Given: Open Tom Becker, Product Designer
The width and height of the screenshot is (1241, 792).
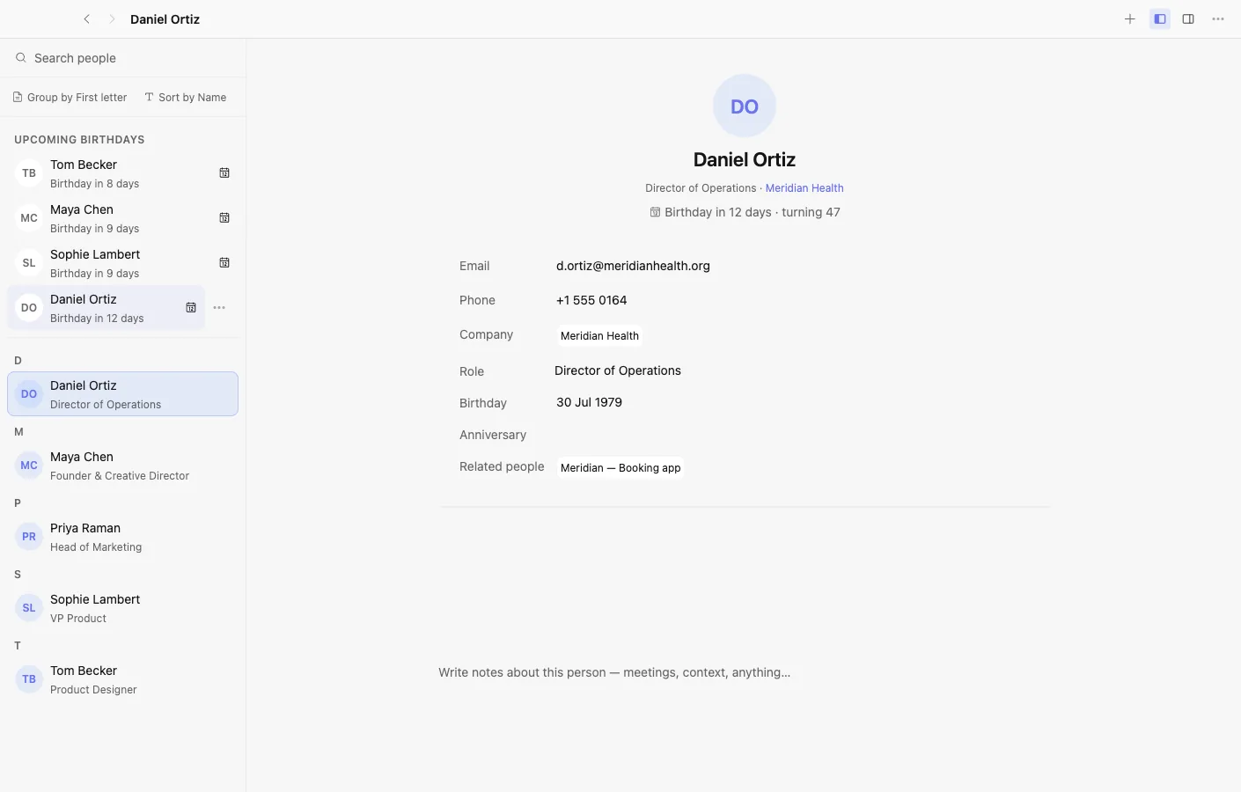Looking at the screenshot, I should [x=122, y=679].
